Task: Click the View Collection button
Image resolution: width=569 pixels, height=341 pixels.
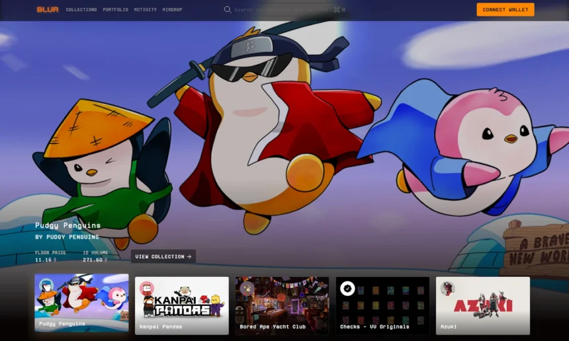Action: pos(163,256)
